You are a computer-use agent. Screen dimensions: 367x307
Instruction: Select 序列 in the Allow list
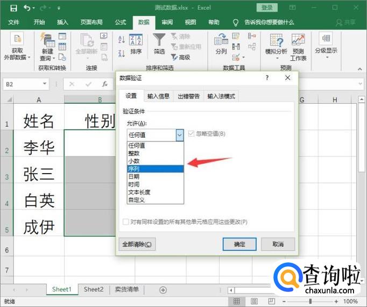click(155, 169)
